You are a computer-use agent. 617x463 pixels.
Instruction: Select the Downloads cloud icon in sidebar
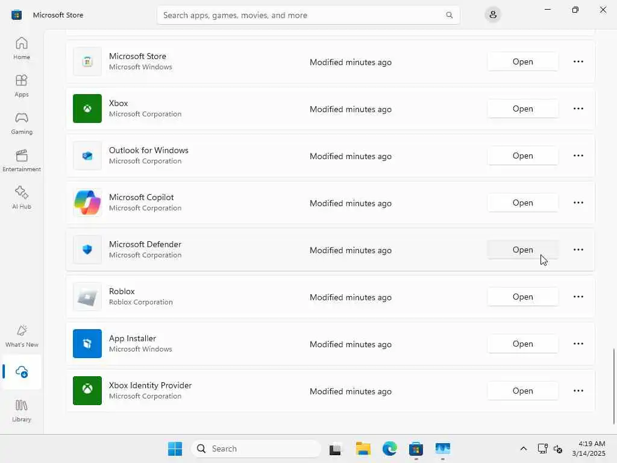pyautogui.click(x=22, y=371)
